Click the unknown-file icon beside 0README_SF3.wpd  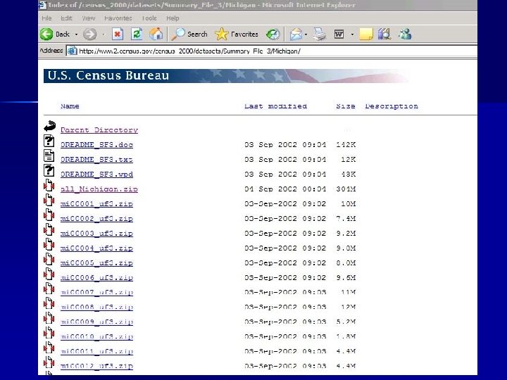coord(49,170)
